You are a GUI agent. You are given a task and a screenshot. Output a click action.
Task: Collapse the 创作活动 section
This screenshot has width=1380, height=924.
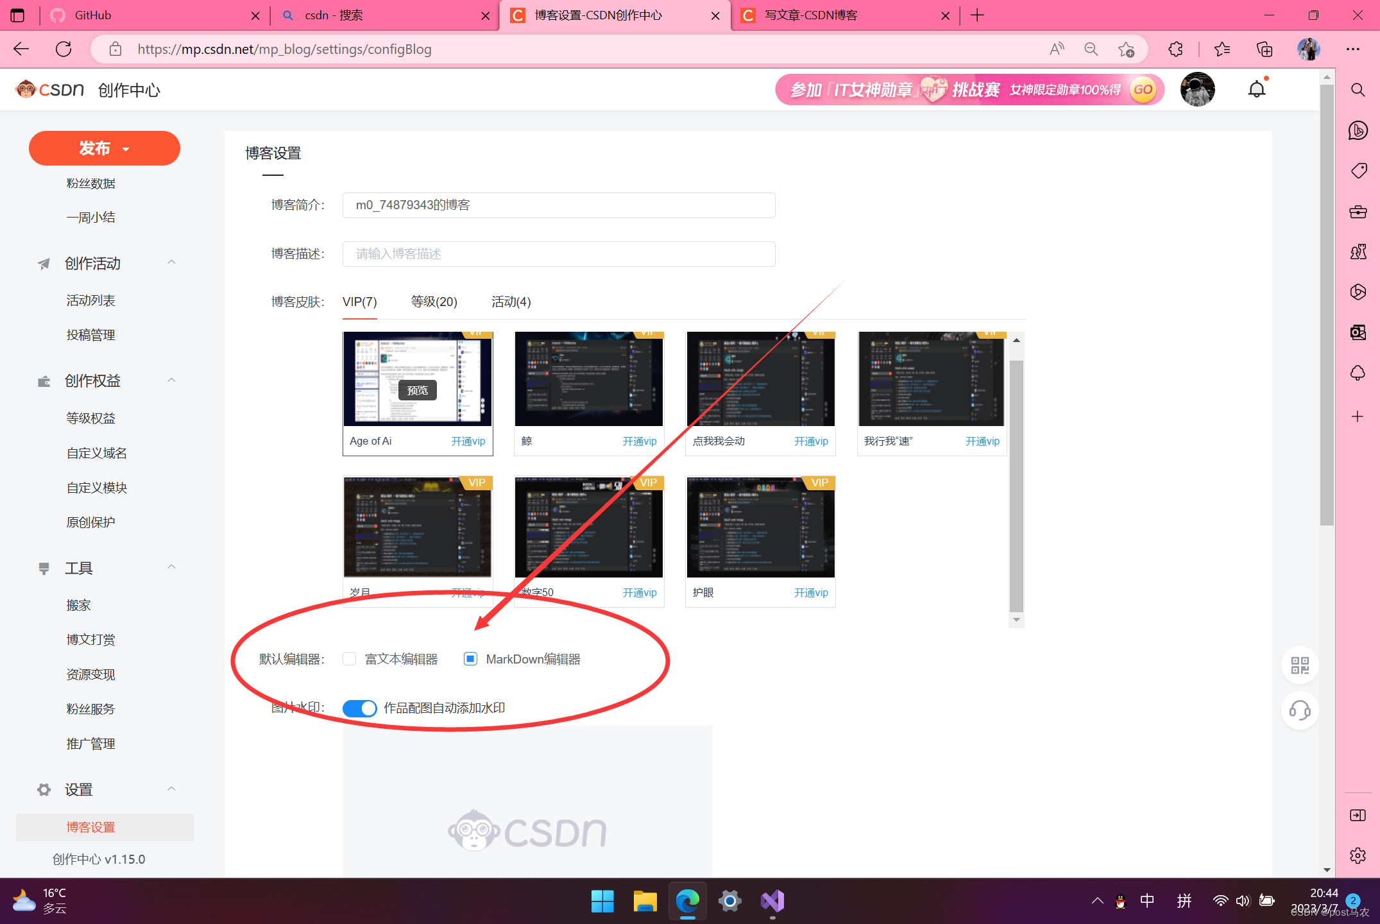pyautogui.click(x=171, y=262)
